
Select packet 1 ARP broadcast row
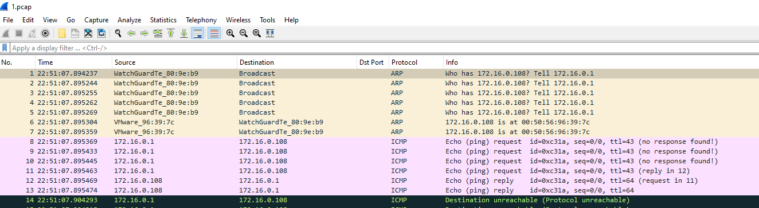pyautogui.click(x=379, y=73)
